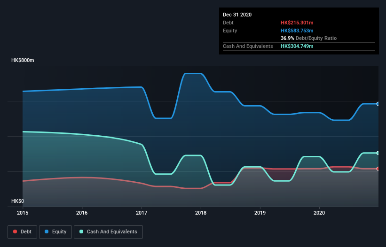Toggle the Cash And Equivalents legend button
Screen dimensions: 386x247
pos(108,232)
